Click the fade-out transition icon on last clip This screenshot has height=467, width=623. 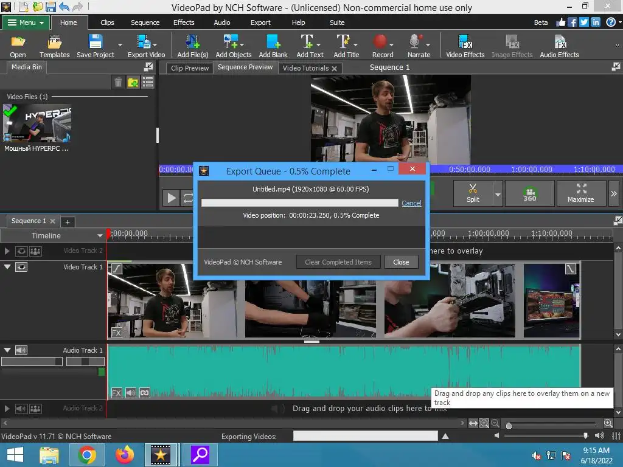click(x=571, y=269)
